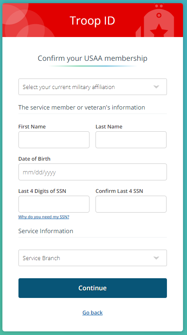Select the Confirm Last 4 SSN field
The width and height of the screenshot is (187, 335).
(131, 204)
